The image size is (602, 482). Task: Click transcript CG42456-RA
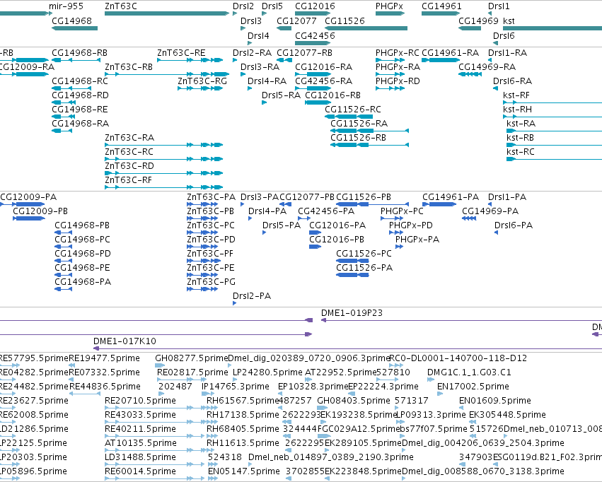click(x=323, y=81)
